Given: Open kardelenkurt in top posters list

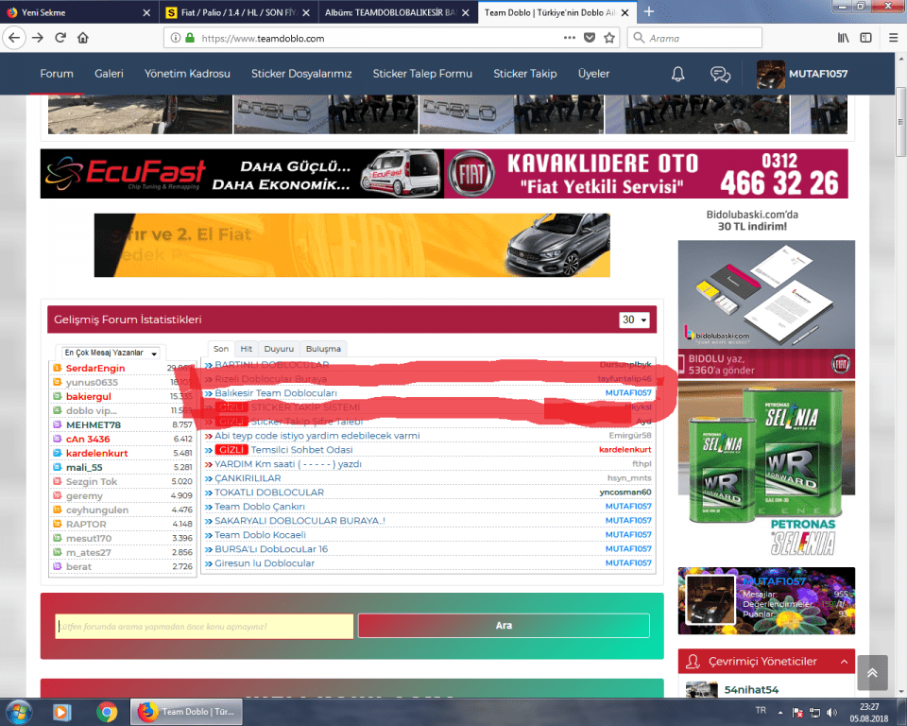Looking at the screenshot, I should (x=96, y=454).
